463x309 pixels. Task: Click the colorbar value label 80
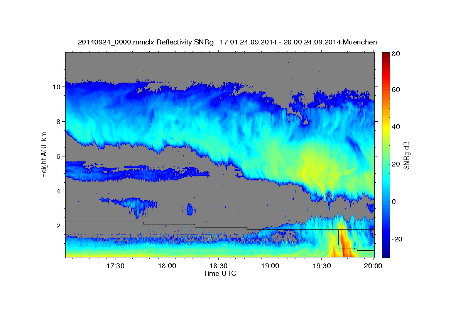tap(395, 54)
